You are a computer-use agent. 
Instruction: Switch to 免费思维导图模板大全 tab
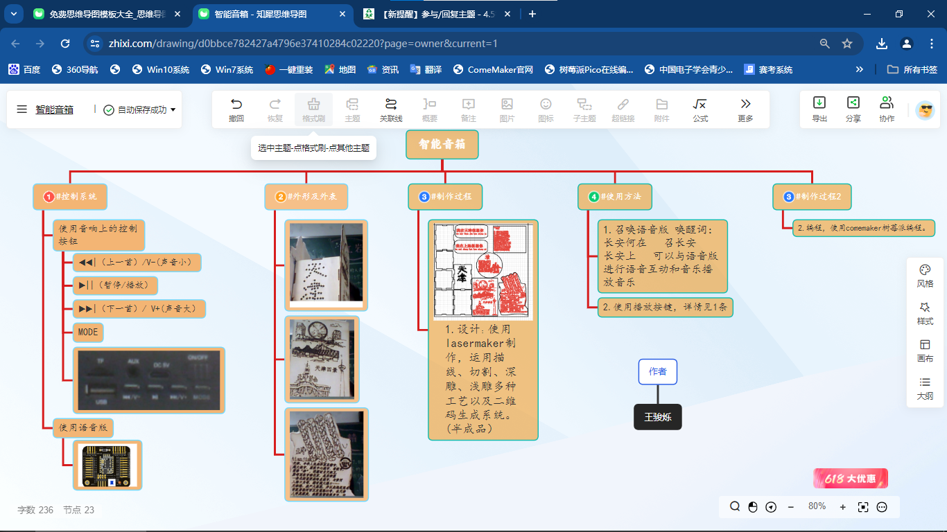(x=107, y=14)
